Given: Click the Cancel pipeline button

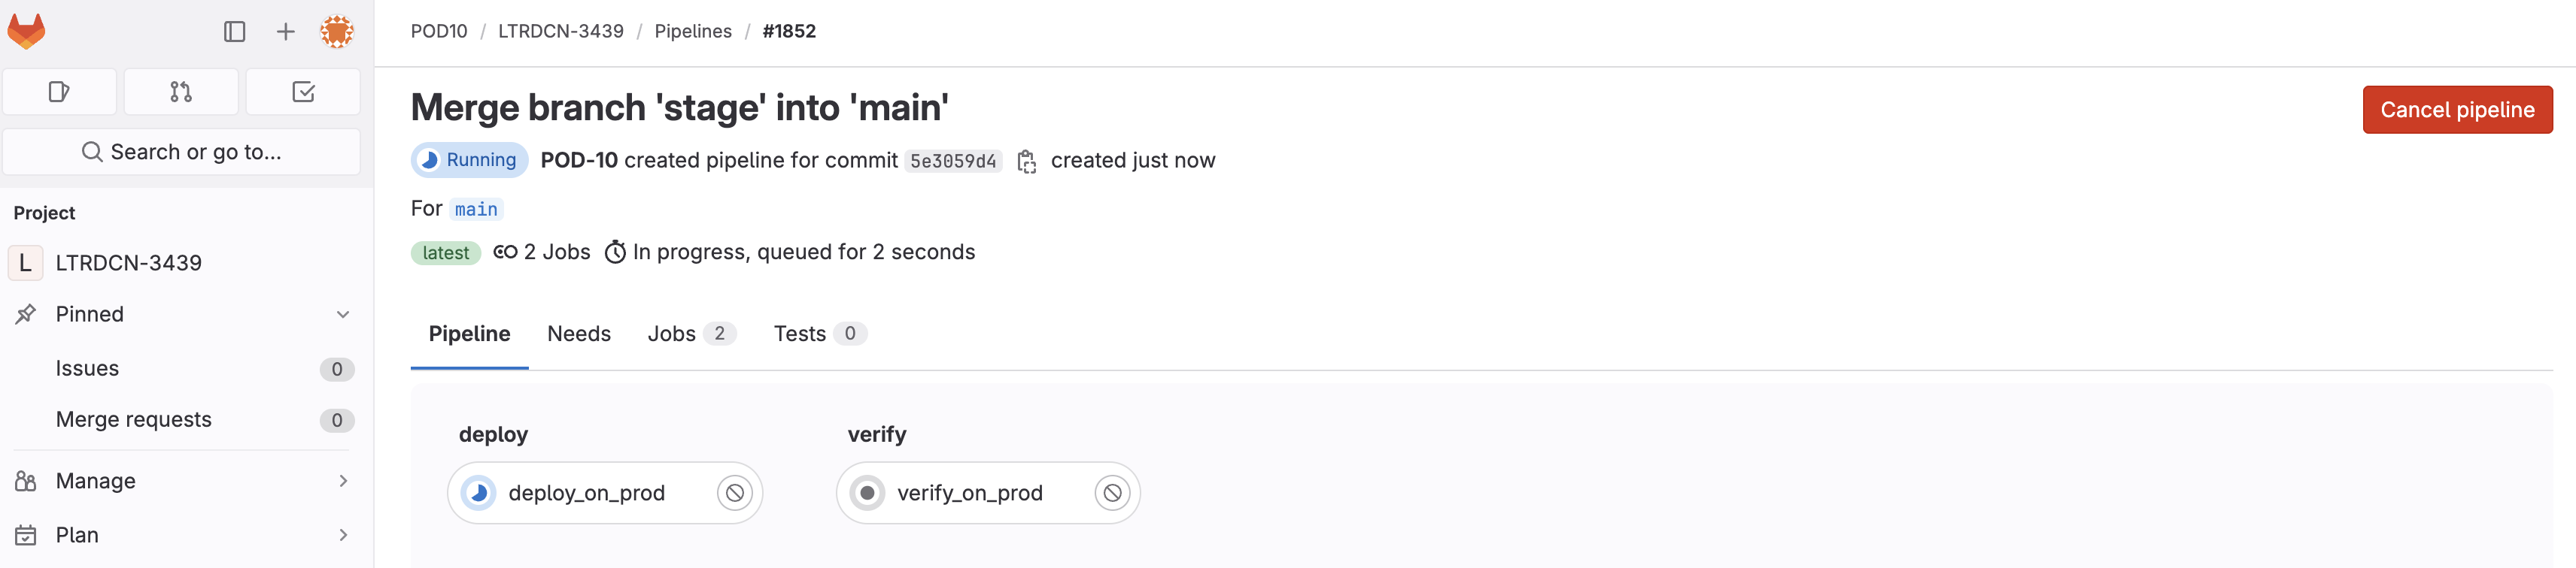Looking at the screenshot, I should click(x=2457, y=110).
